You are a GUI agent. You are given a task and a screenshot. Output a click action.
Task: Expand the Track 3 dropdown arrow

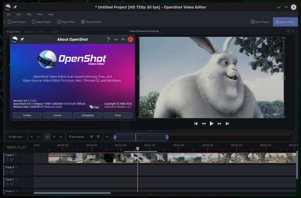click(x=16, y=179)
